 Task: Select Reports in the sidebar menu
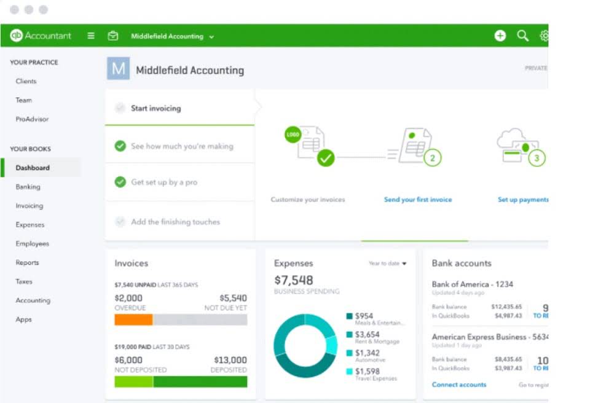coord(27,262)
